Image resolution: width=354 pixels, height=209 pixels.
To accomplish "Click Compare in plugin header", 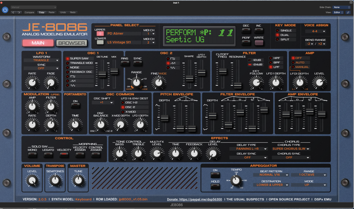I will point(29,12).
